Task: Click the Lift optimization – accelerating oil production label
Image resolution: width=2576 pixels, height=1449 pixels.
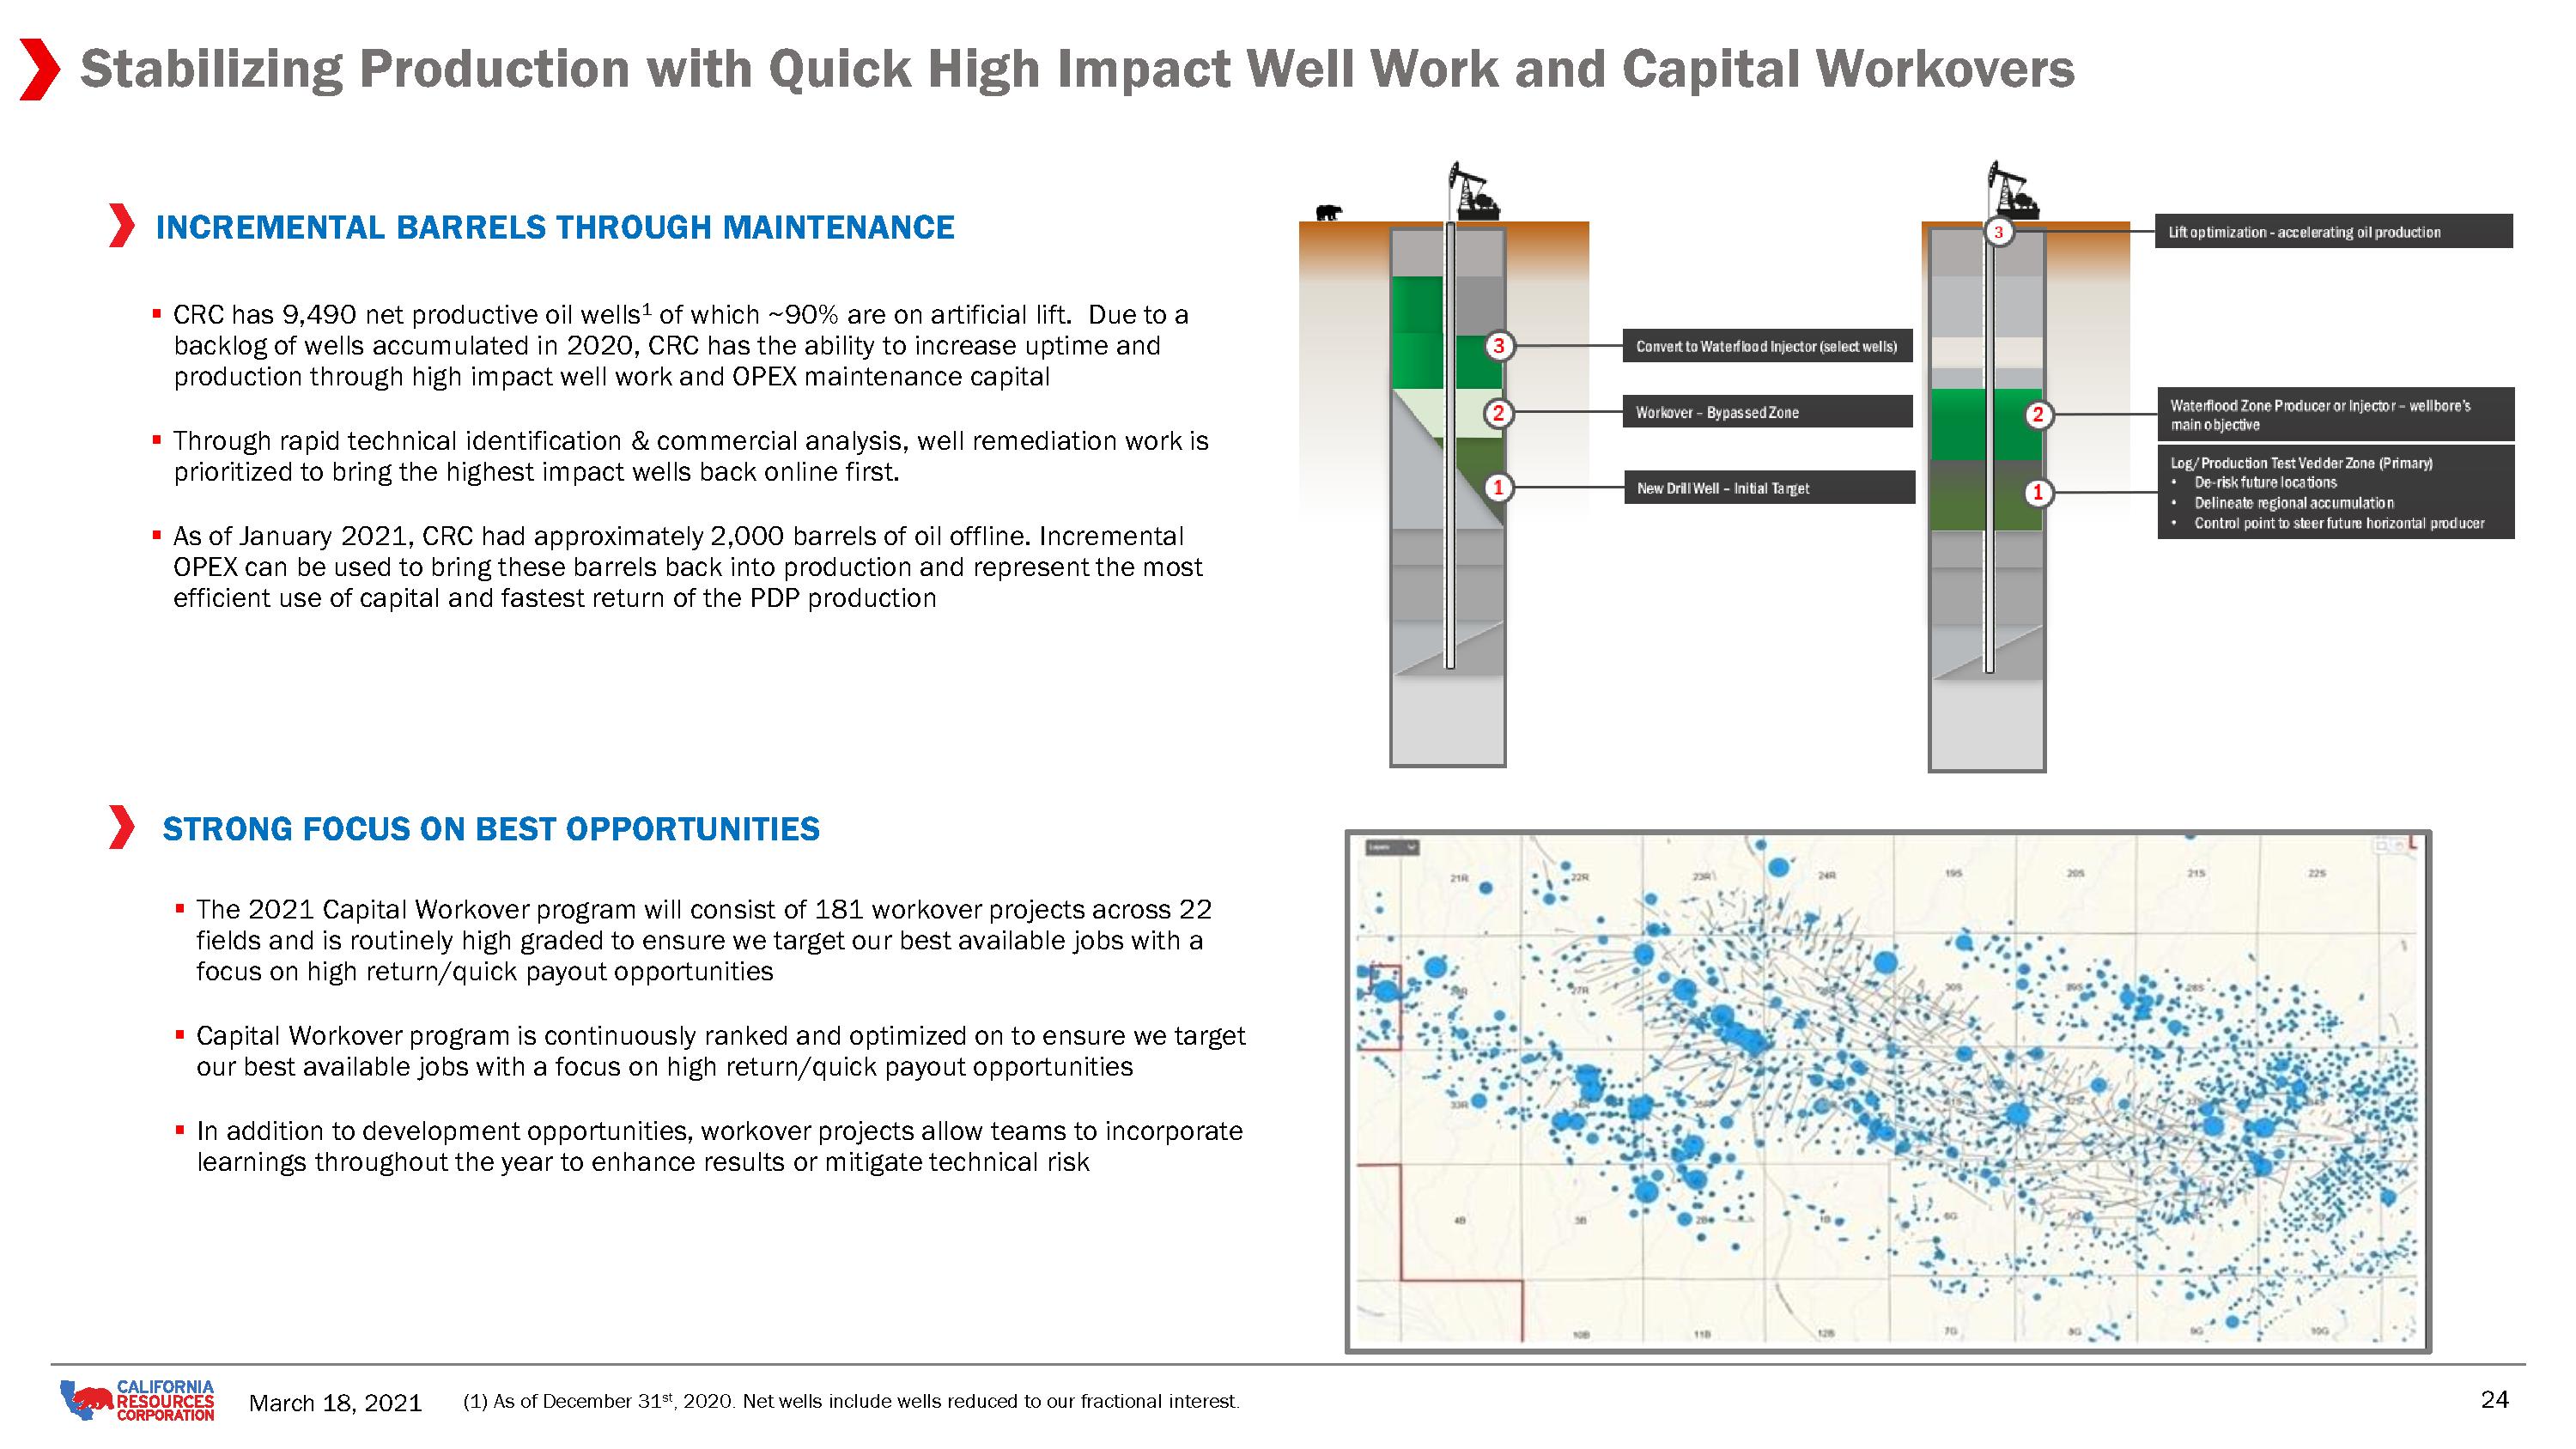Action: pyautogui.click(x=2333, y=231)
